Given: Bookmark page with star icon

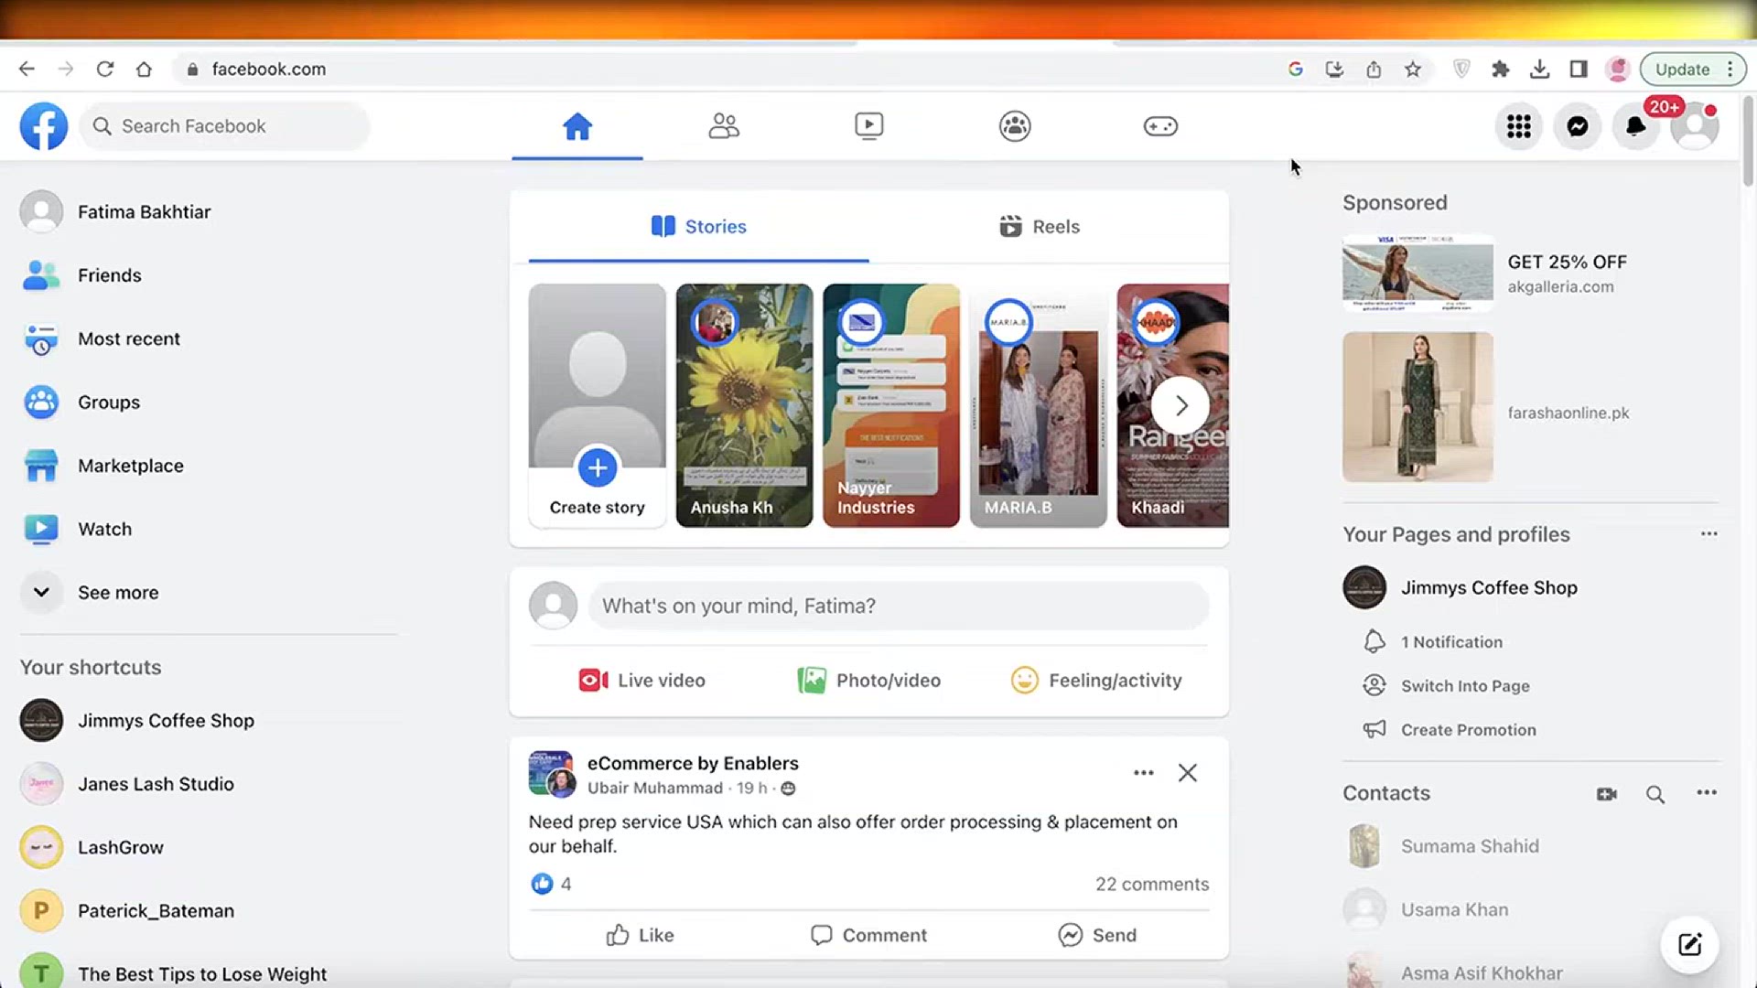Looking at the screenshot, I should click(1413, 70).
